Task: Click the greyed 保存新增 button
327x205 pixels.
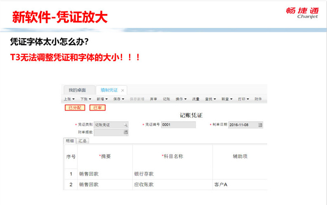Action: 137,99
